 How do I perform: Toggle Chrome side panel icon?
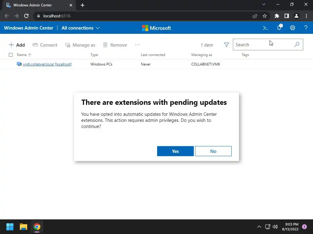point(287,16)
